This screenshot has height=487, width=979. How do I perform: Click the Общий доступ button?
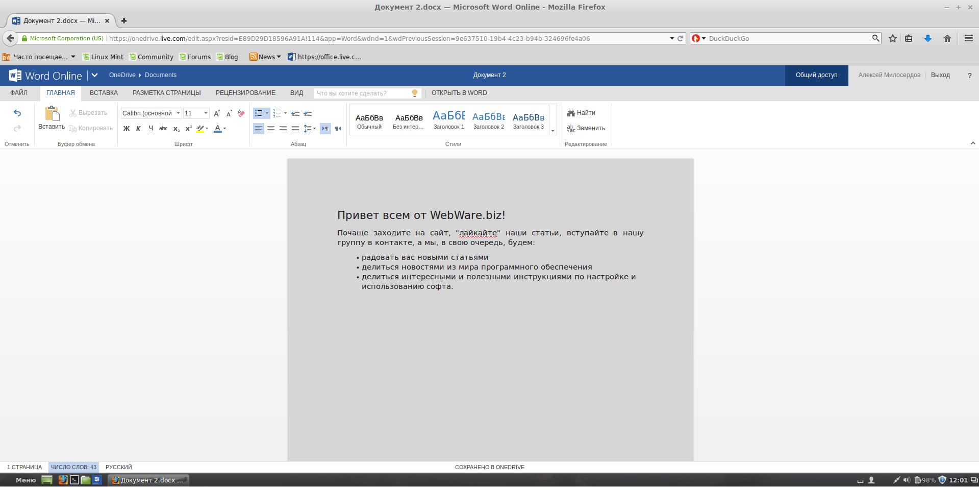[816, 75]
